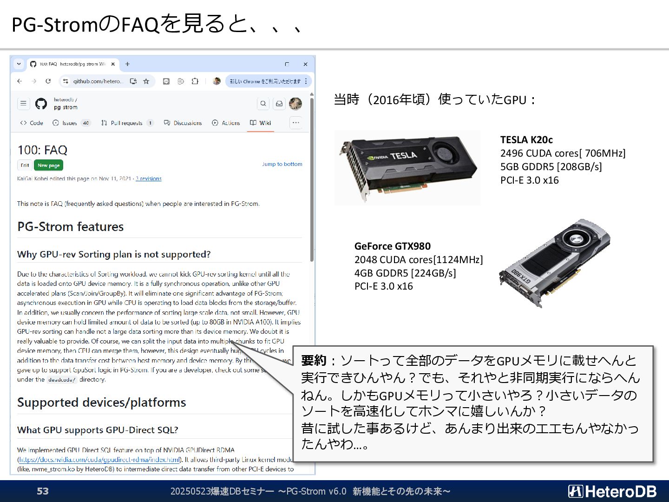View site information icon in address bar

[66, 81]
